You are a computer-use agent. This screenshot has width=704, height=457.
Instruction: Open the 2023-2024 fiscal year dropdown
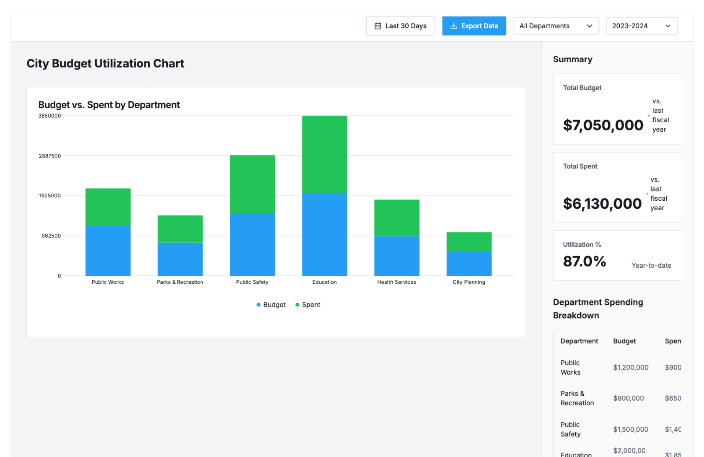point(641,26)
